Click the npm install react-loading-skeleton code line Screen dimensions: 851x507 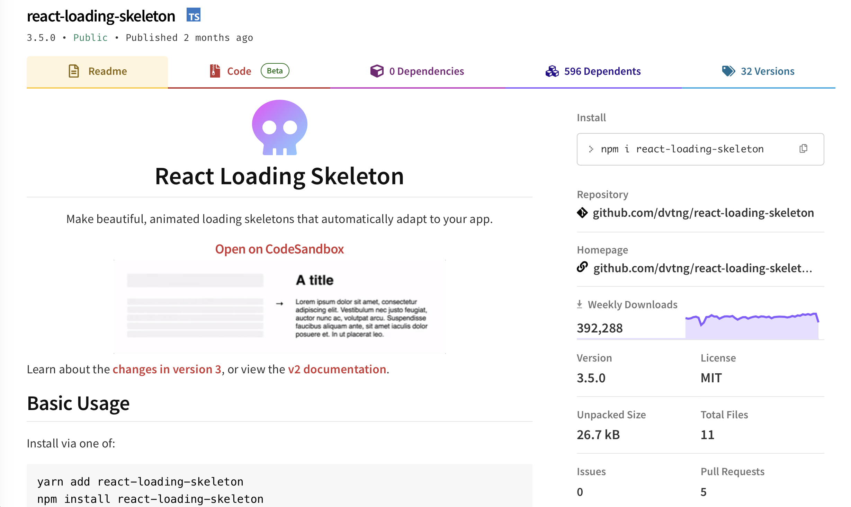point(150,499)
